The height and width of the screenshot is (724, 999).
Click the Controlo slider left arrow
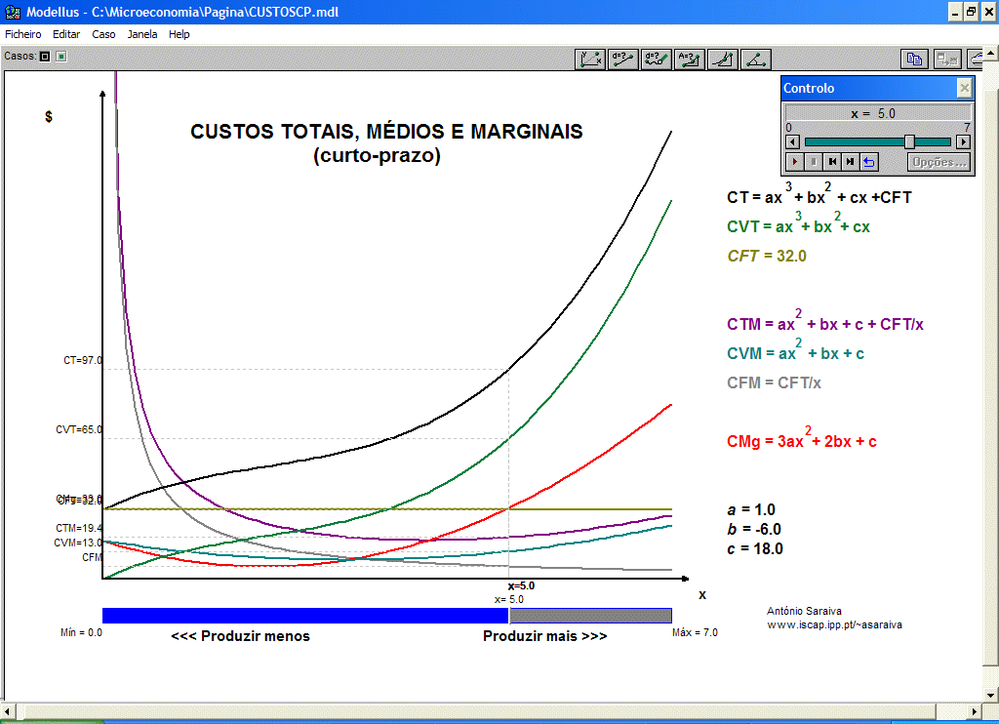click(x=793, y=141)
